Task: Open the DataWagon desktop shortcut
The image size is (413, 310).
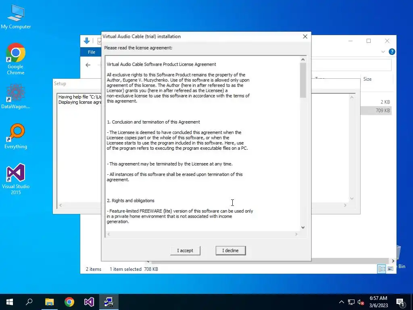Action: (x=16, y=96)
